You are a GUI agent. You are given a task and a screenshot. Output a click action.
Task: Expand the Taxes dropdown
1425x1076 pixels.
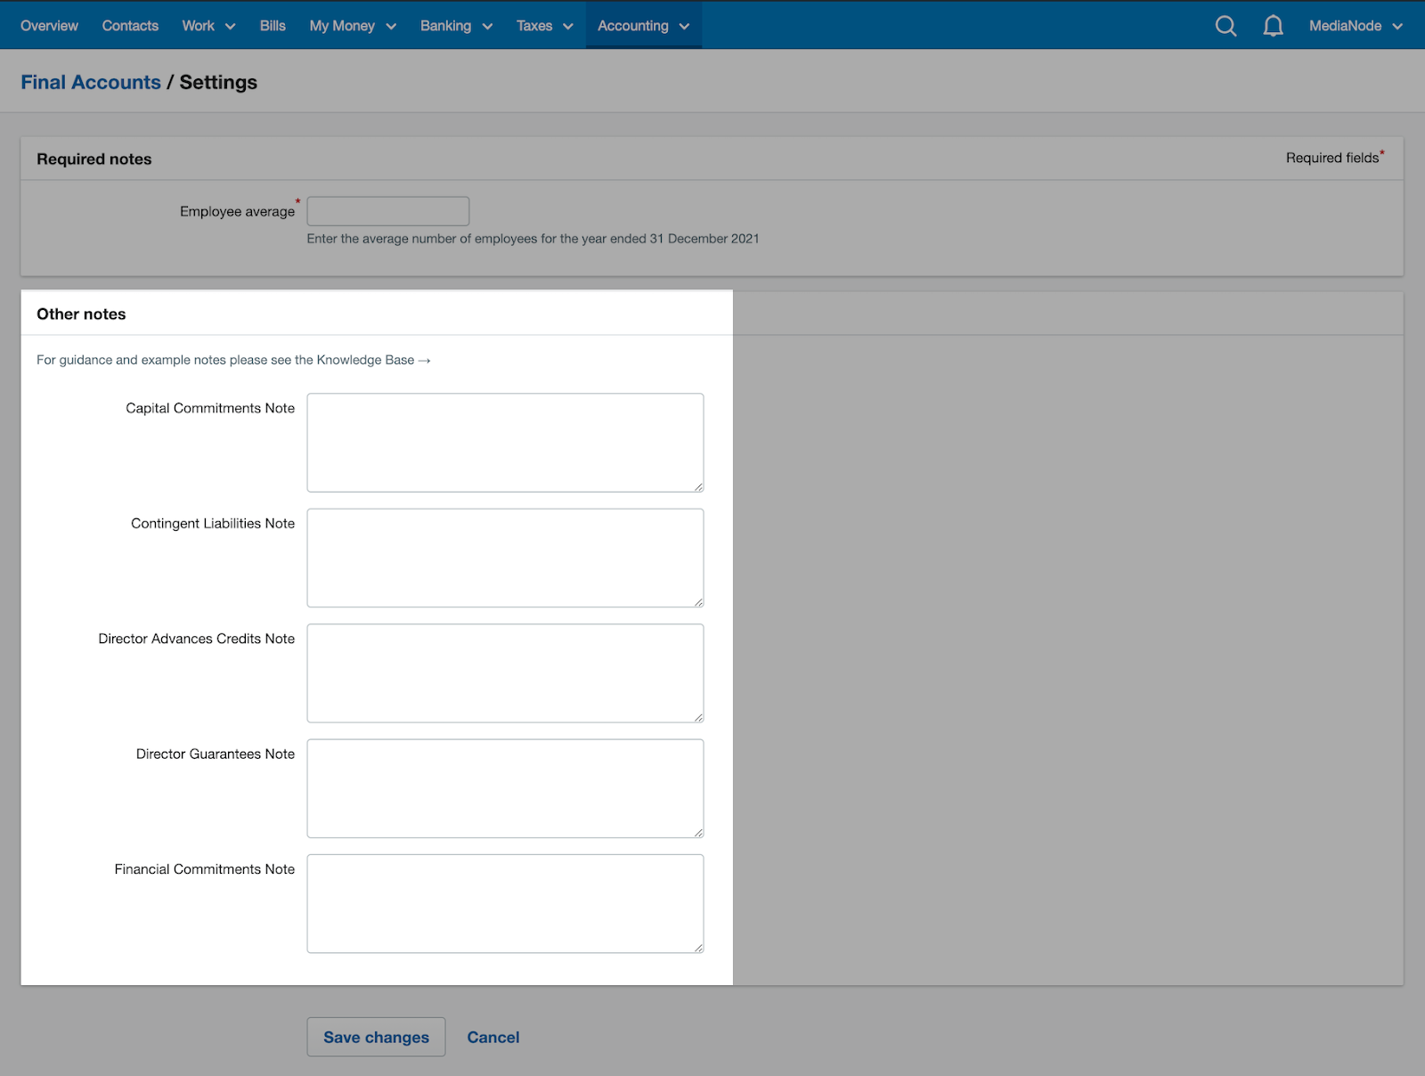coord(543,26)
